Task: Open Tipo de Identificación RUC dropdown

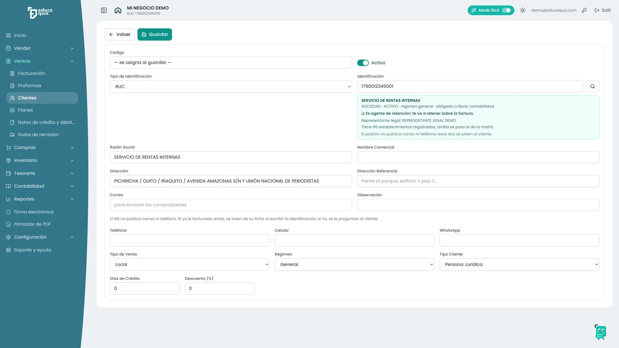Action: pyautogui.click(x=231, y=87)
